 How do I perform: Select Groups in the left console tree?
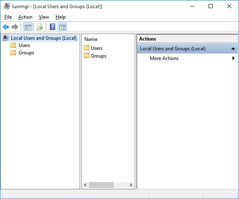(x=26, y=53)
